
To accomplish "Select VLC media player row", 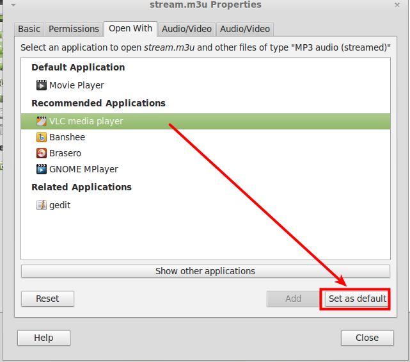I will tap(205, 121).
